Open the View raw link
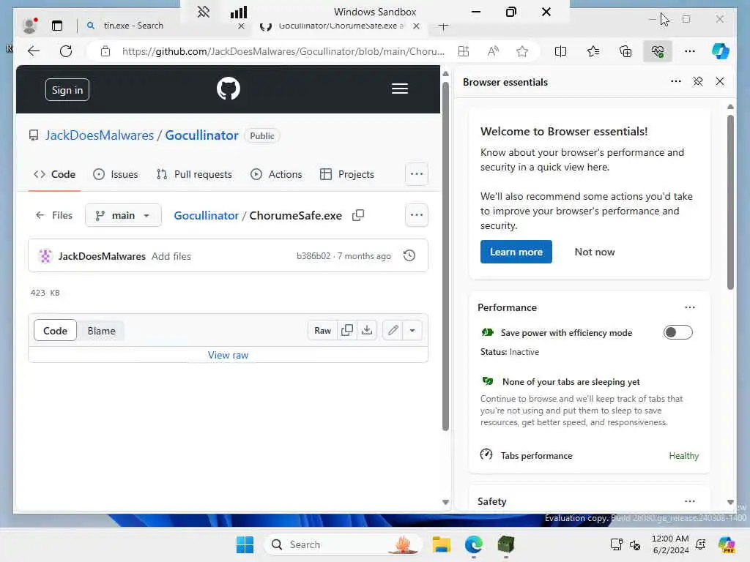The height and width of the screenshot is (562, 750). click(x=229, y=355)
